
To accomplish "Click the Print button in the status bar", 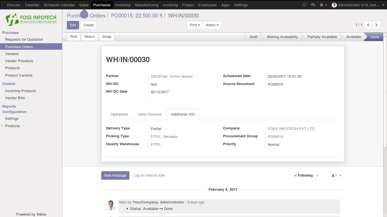I will tap(74, 37).
